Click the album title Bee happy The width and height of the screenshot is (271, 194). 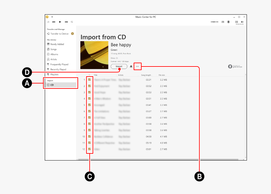[x=121, y=45]
